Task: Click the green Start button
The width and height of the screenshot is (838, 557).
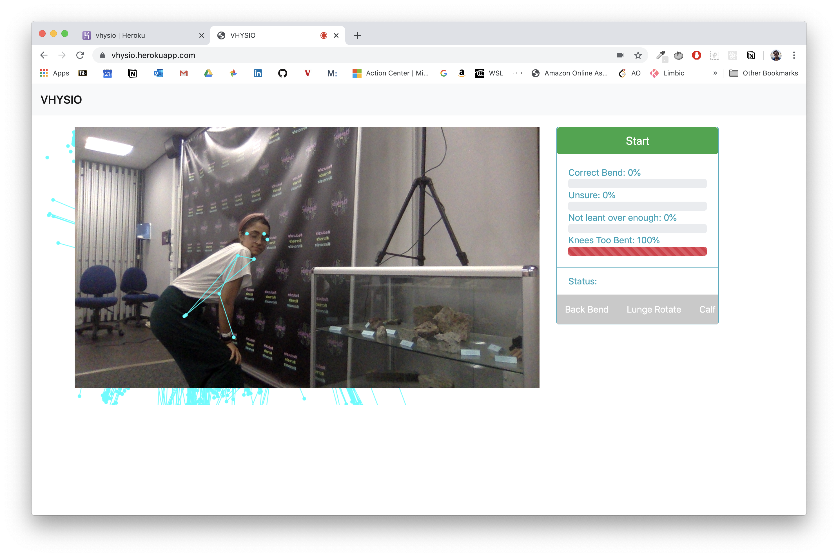Action: [637, 141]
